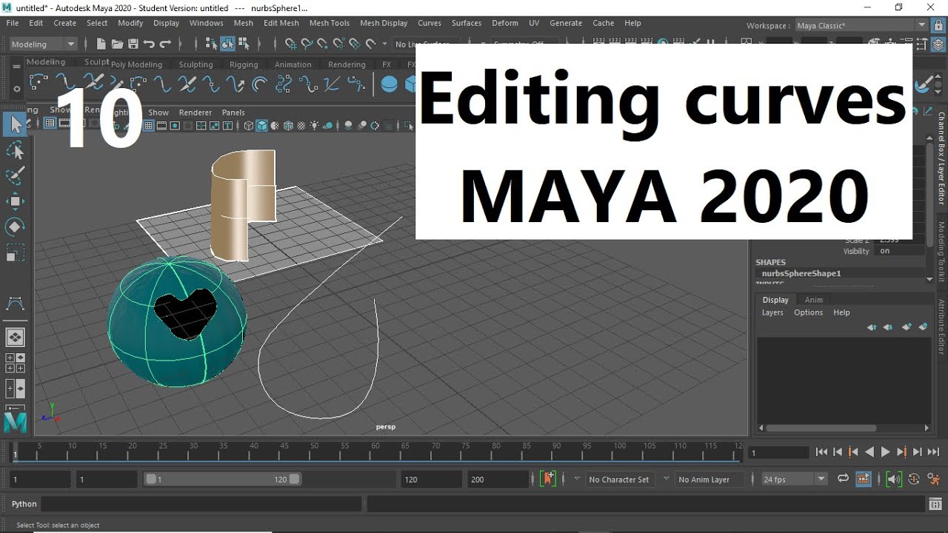Screen dimensions: 948x533
Task: Open the shelf tab switcher icon
Action: pos(16,66)
